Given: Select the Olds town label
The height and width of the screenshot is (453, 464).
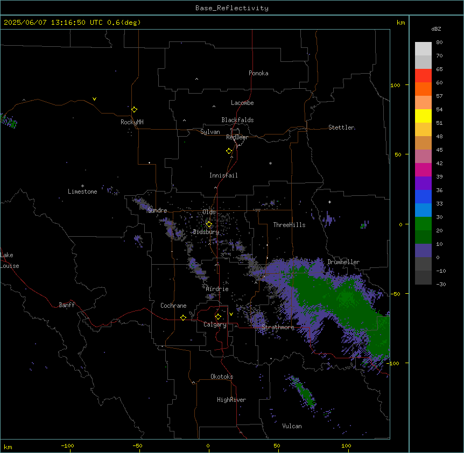Looking at the screenshot, I should (x=209, y=212).
